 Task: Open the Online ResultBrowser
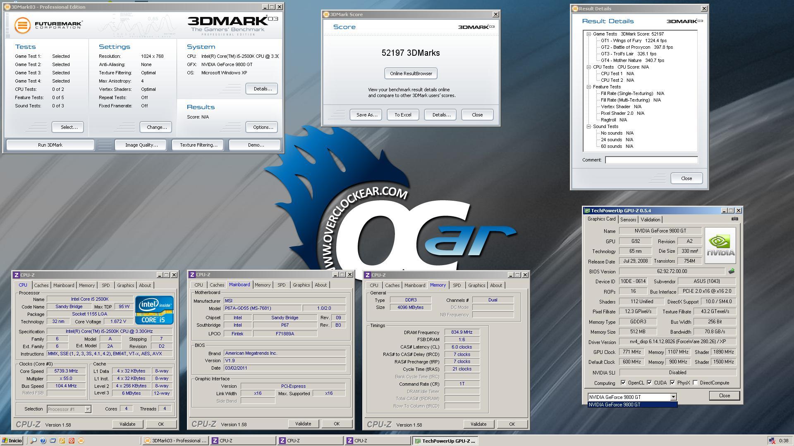(411, 74)
